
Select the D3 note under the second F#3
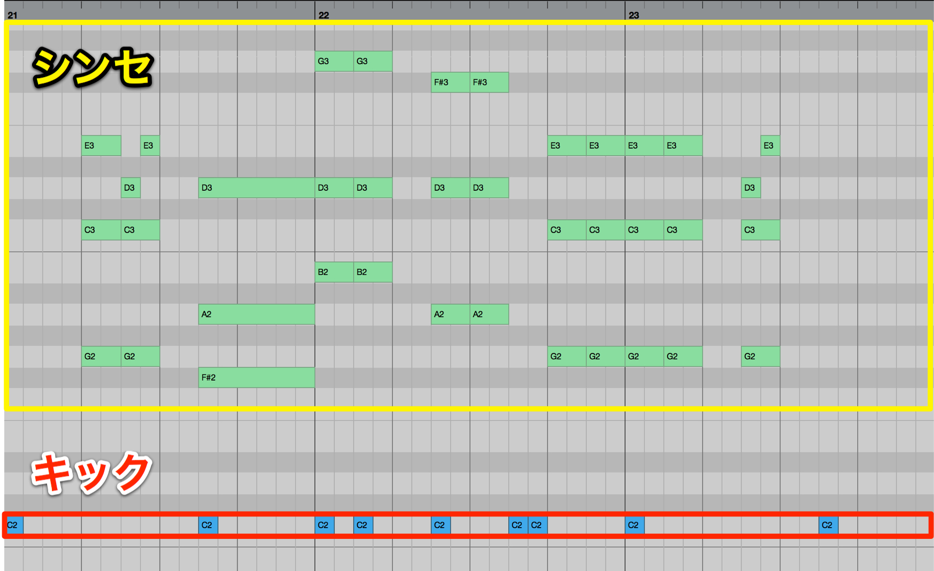[x=489, y=188]
